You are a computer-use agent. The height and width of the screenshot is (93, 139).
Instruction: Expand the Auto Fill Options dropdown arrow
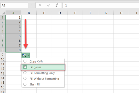28,55
